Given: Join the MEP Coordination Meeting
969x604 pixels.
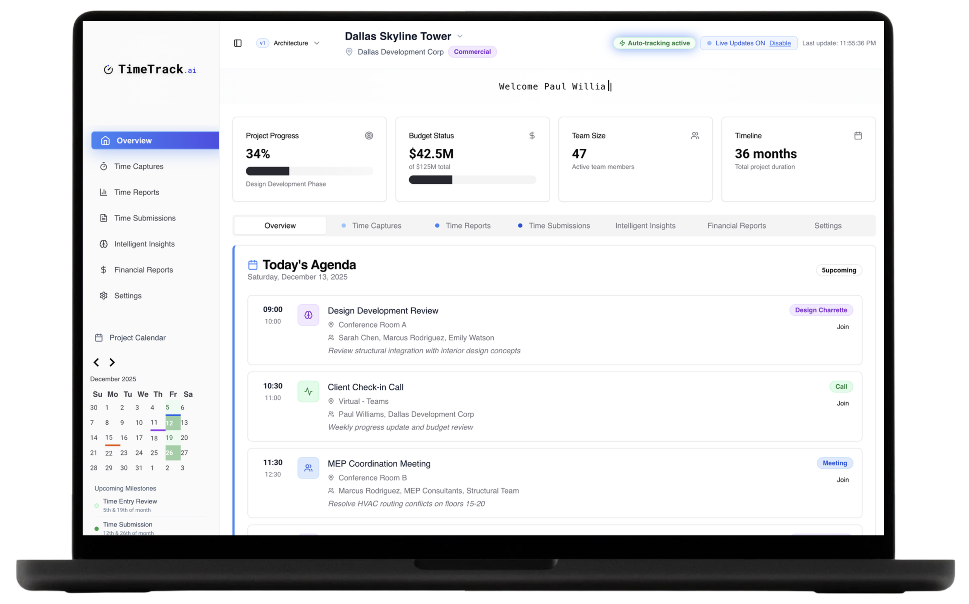Looking at the screenshot, I should 842,480.
